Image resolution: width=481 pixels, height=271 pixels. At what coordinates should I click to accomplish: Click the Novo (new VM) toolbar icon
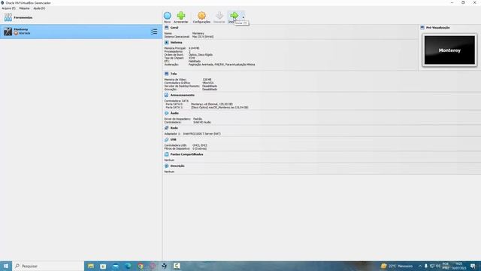pos(167,16)
